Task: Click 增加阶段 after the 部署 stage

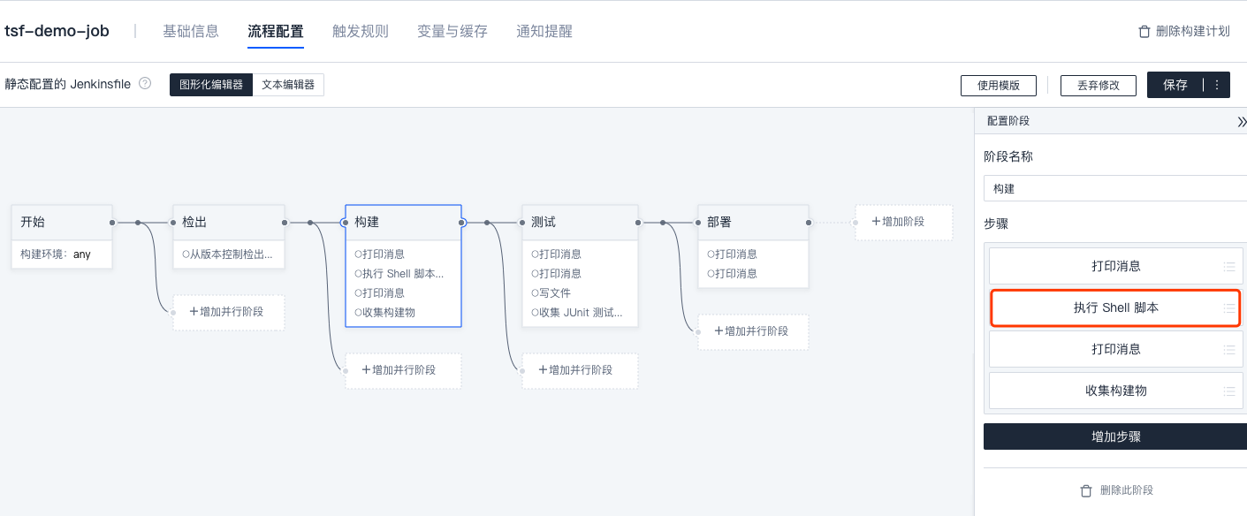Action: coord(903,222)
